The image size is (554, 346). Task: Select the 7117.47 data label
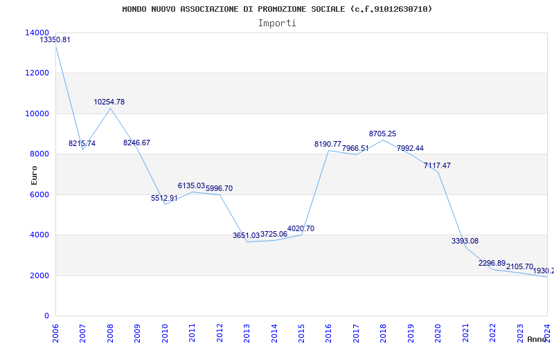click(x=438, y=165)
